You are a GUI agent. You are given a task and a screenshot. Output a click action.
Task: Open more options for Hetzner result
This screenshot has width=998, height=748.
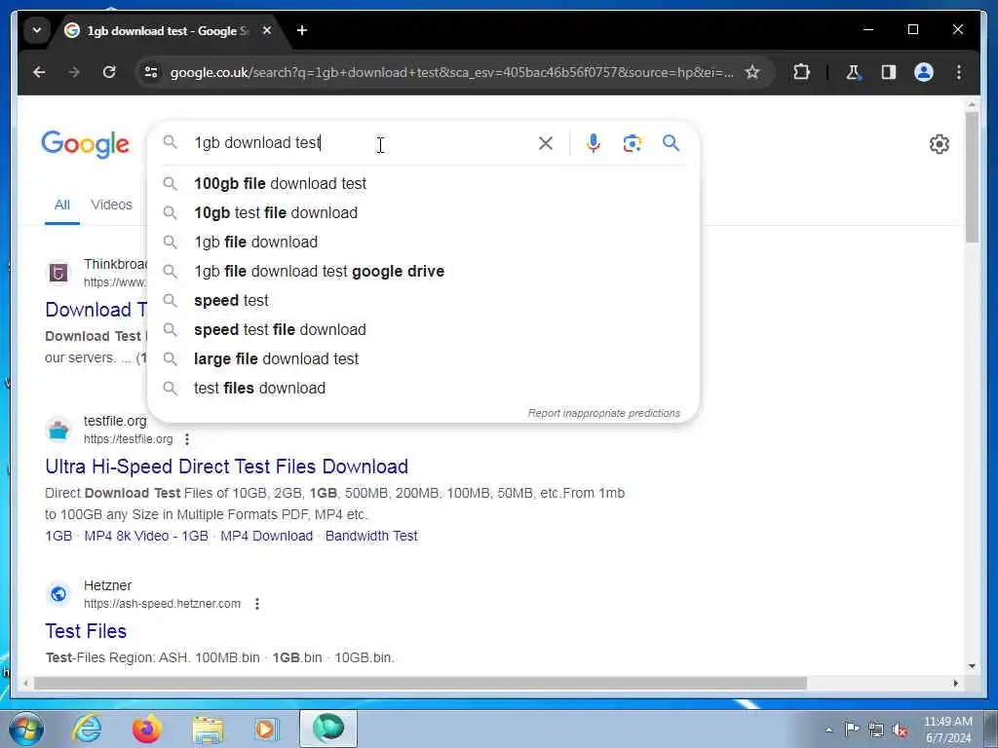pos(257,604)
